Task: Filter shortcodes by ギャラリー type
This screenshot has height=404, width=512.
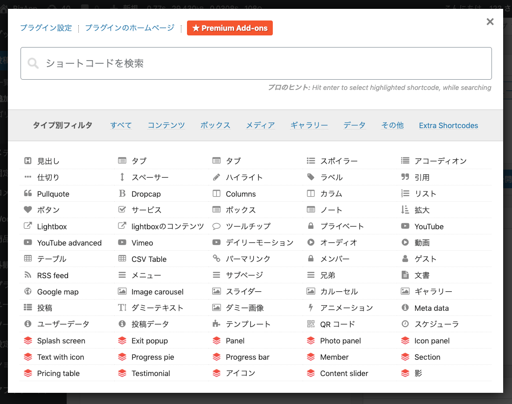Action: click(309, 125)
